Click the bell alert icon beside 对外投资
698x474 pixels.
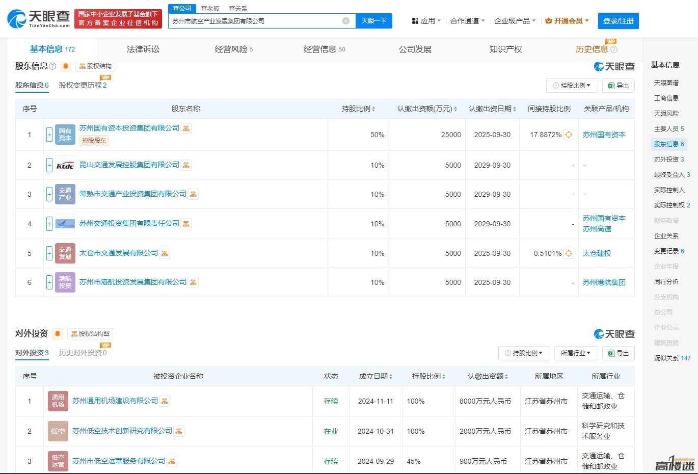(x=58, y=334)
